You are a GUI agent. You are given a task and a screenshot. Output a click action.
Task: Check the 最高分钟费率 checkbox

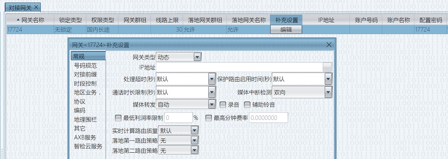[x=209, y=117]
